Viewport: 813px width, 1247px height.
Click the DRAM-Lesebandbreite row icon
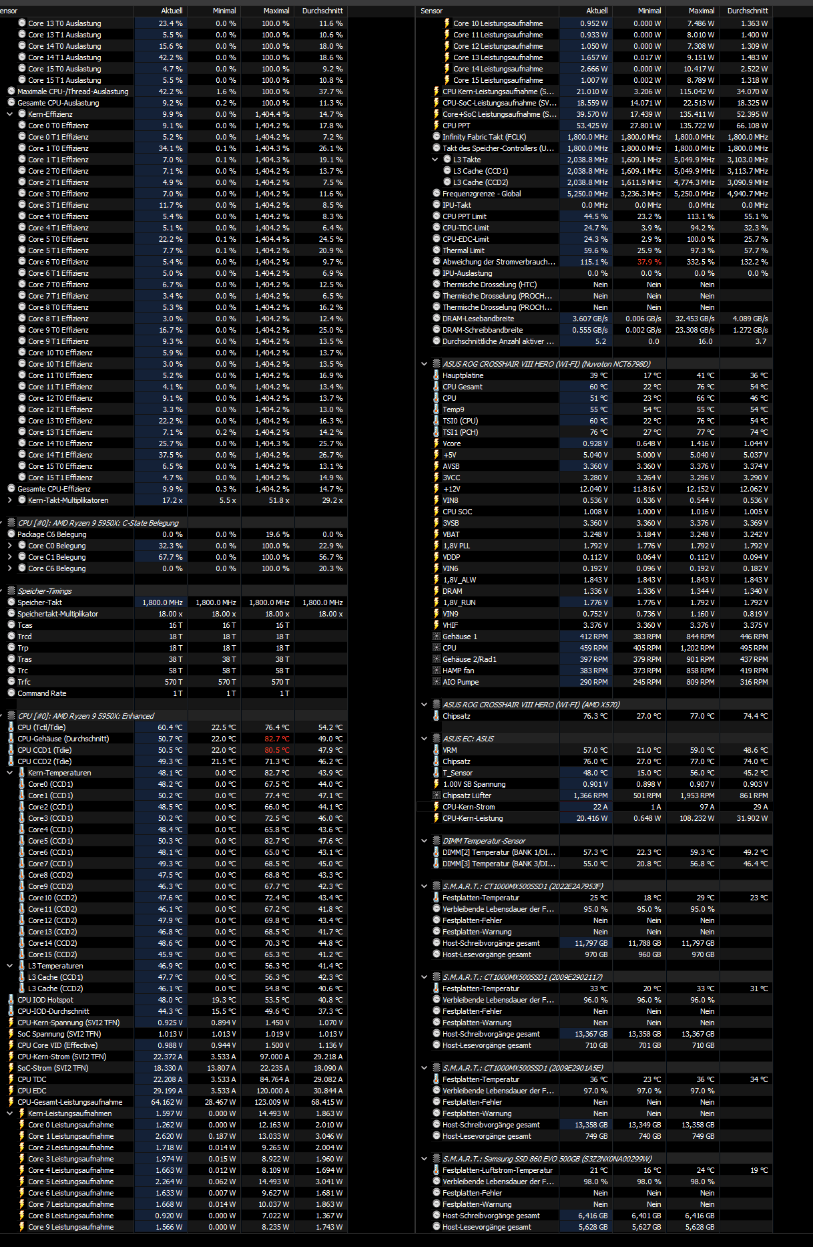[x=437, y=319]
